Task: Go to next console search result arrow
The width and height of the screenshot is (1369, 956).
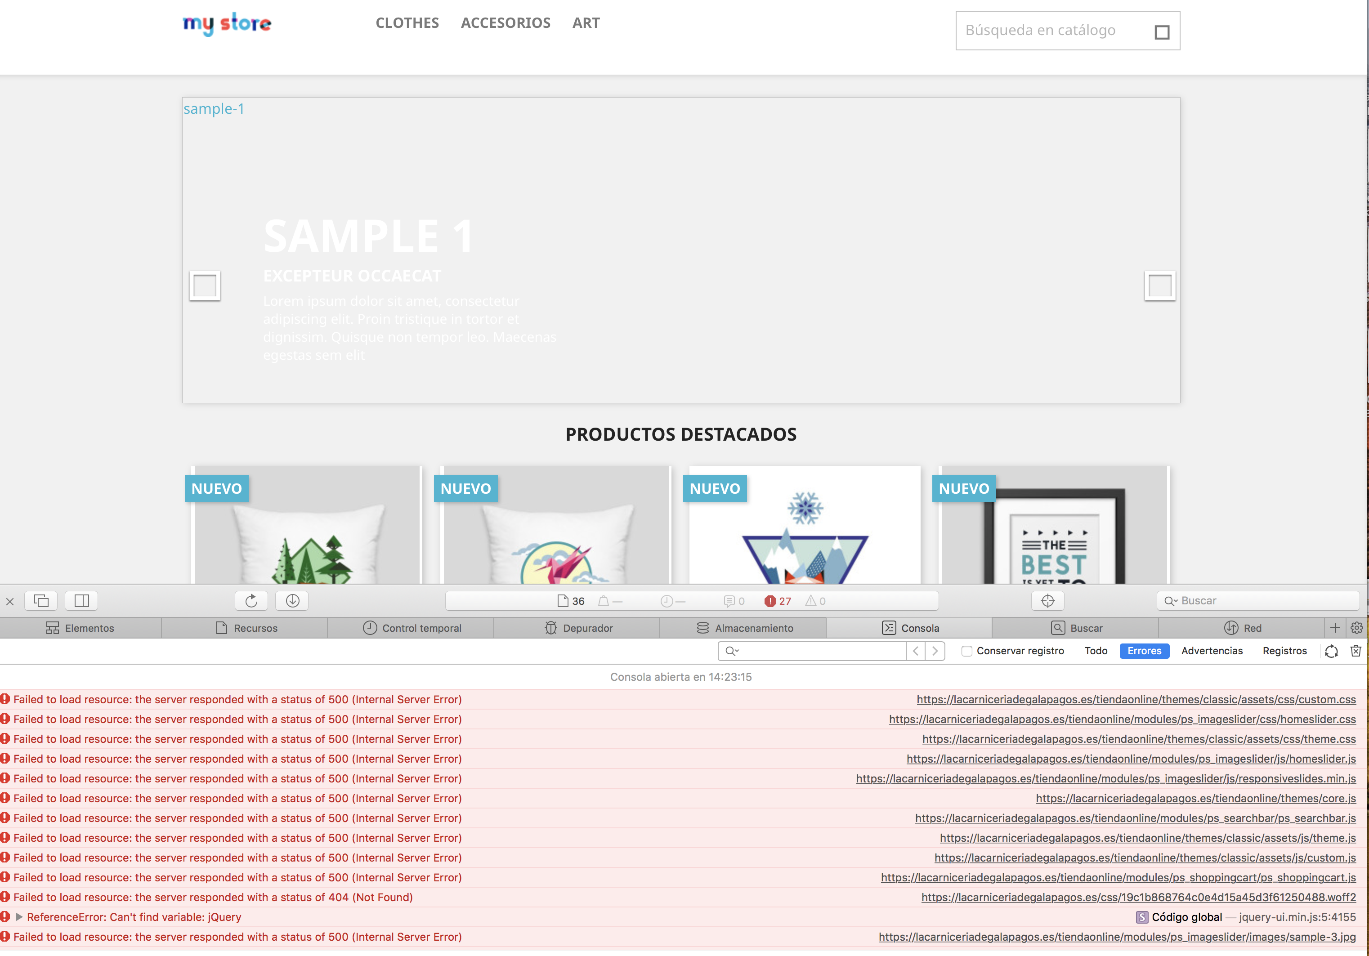Action: point(935,651)
